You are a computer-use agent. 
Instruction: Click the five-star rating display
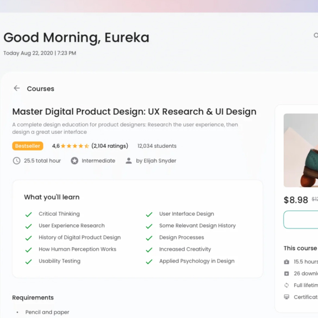75,146
